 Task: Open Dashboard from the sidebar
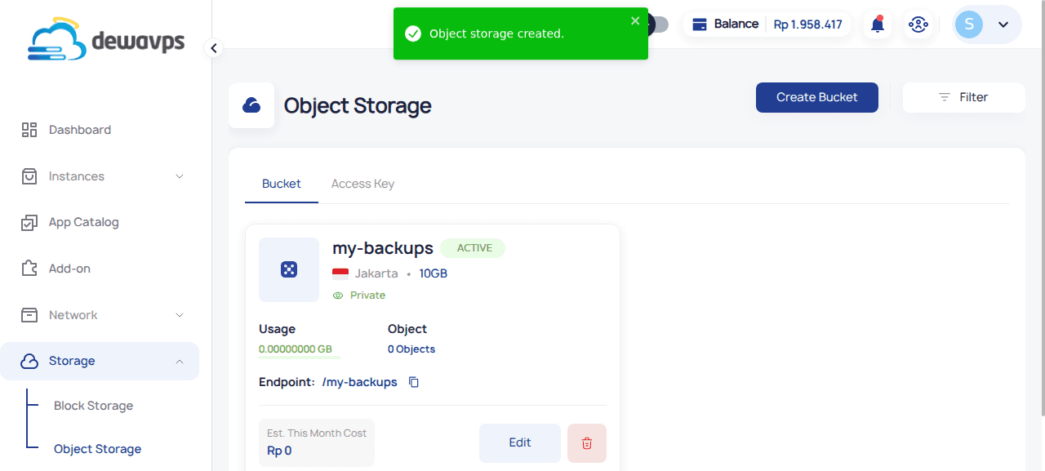pos(79,130)
